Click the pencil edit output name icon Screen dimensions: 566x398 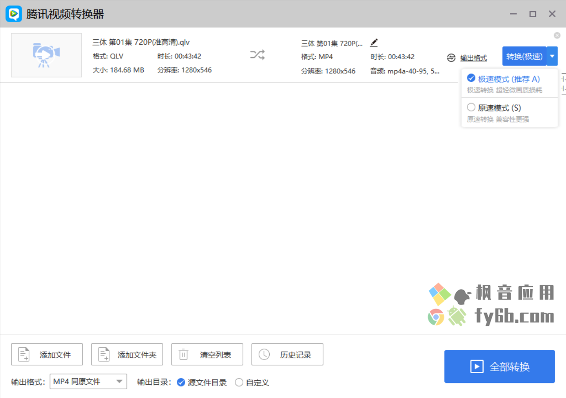point(374,43)
